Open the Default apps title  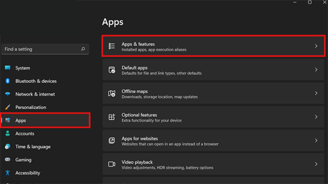(134, 68)
